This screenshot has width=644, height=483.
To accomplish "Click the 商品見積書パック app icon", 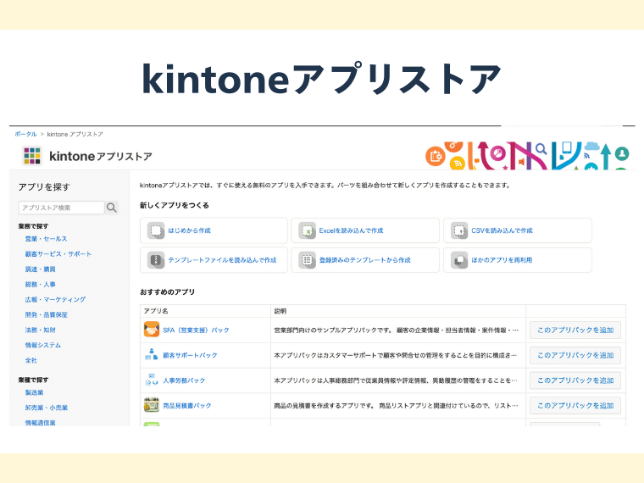I will tap(152, 405).
